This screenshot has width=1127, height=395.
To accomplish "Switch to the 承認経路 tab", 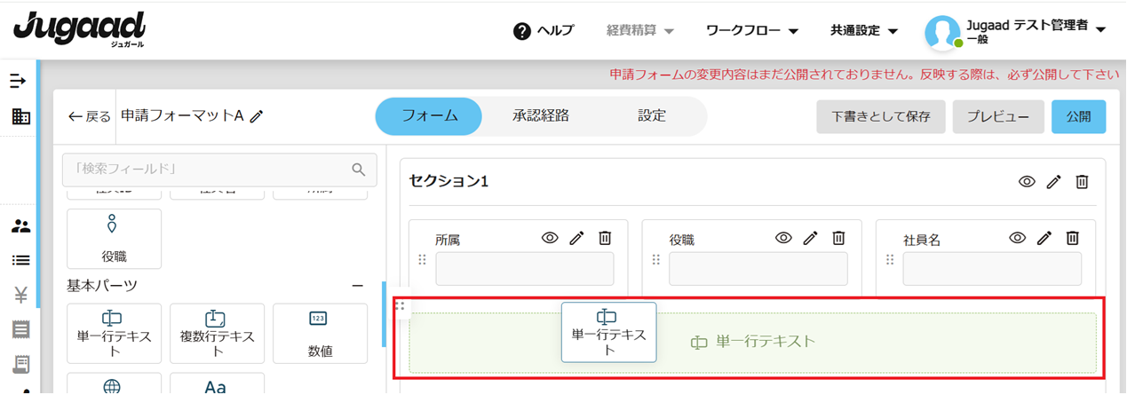I will pos(540,115).
